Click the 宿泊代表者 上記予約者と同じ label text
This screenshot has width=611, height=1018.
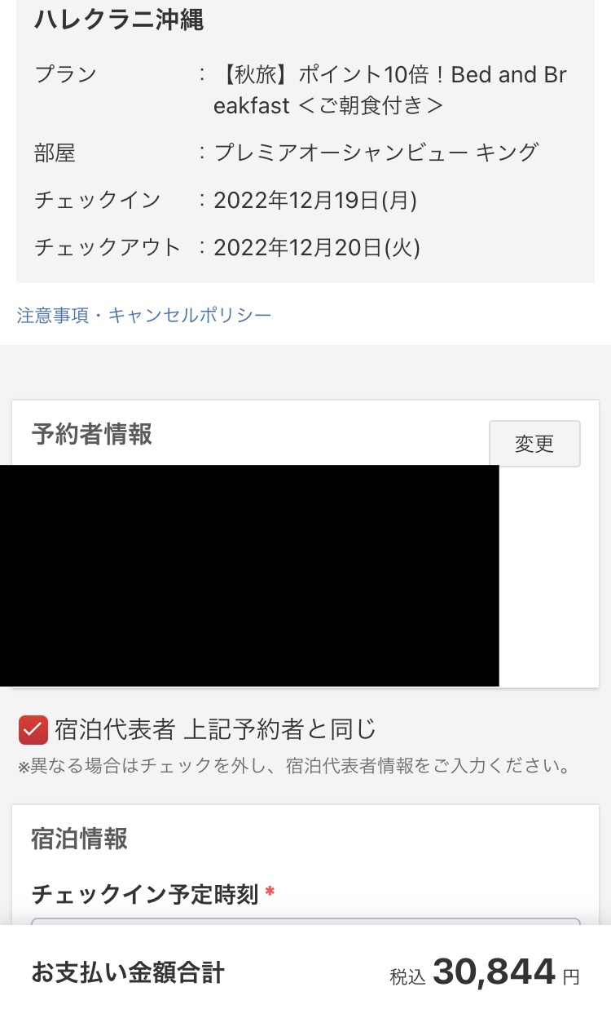click(x=216, y=729)
